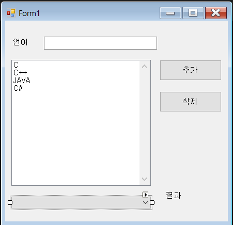Focus the 언어 text input field
The image size is (233, 225).
point(100,43)
